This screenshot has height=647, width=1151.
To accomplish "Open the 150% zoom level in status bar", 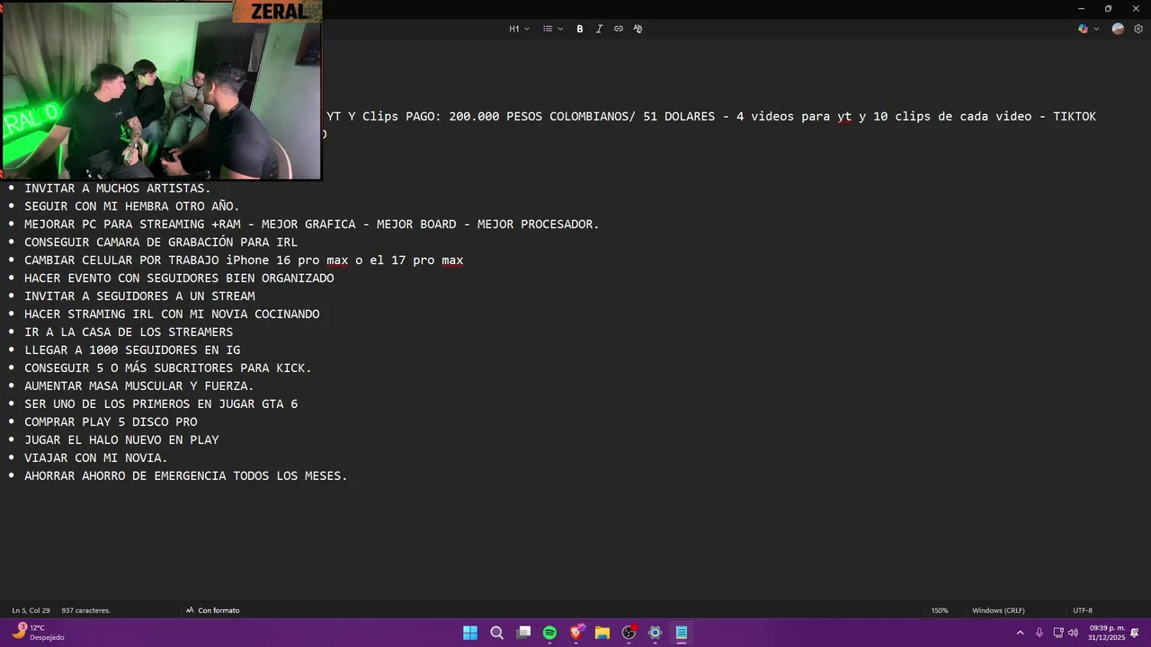I will [940, 610].
